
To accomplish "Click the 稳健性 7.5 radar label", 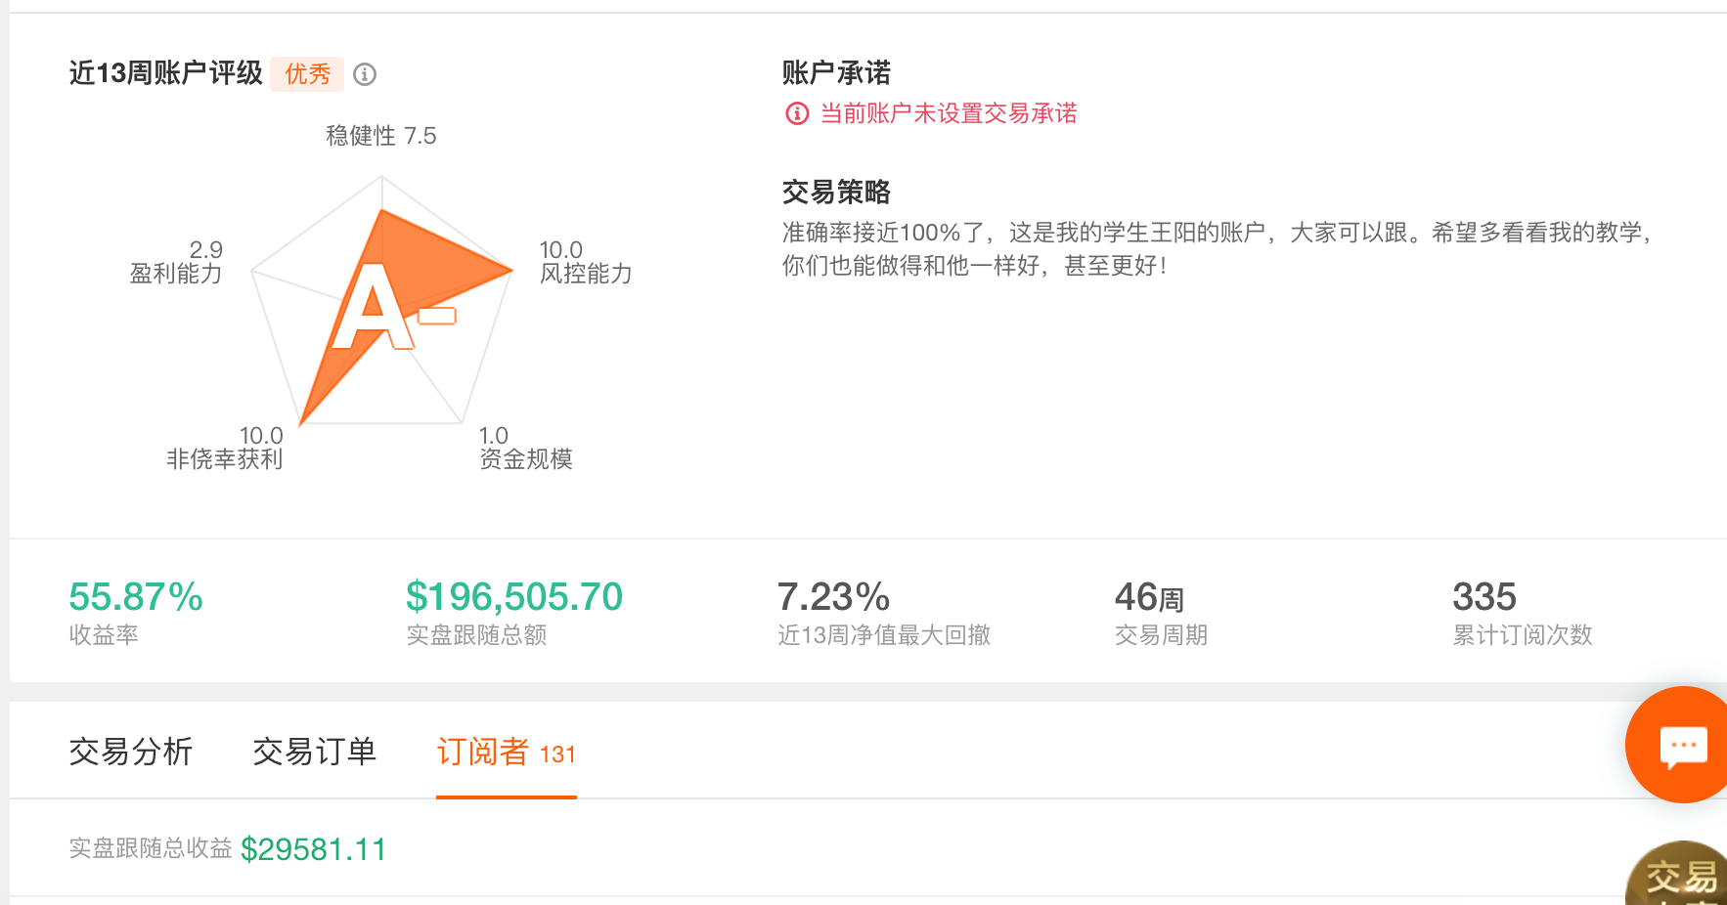I will tap(380, 136).
